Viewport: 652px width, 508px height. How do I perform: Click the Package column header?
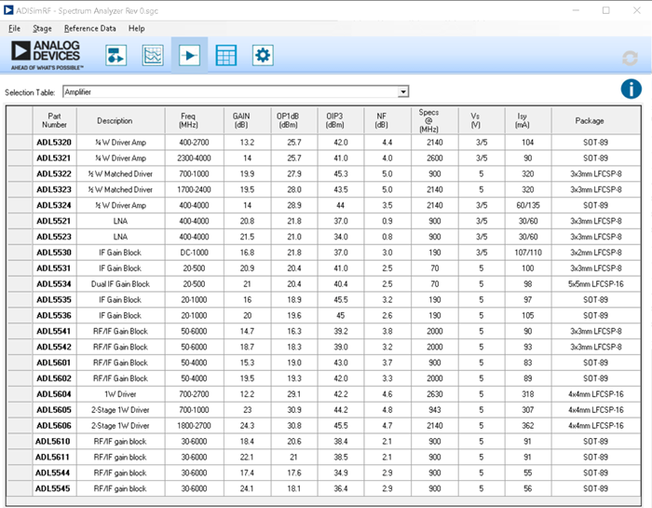click(589, 120)
